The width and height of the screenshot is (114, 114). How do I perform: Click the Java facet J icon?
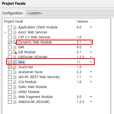[15, 62]
